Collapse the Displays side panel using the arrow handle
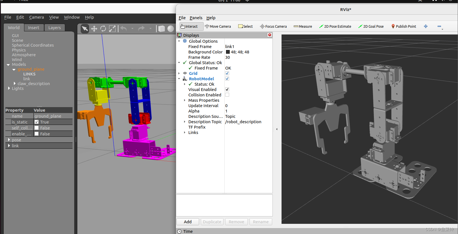Image resolution: width=458 pixels, height=234 pixels. (277, 129)
